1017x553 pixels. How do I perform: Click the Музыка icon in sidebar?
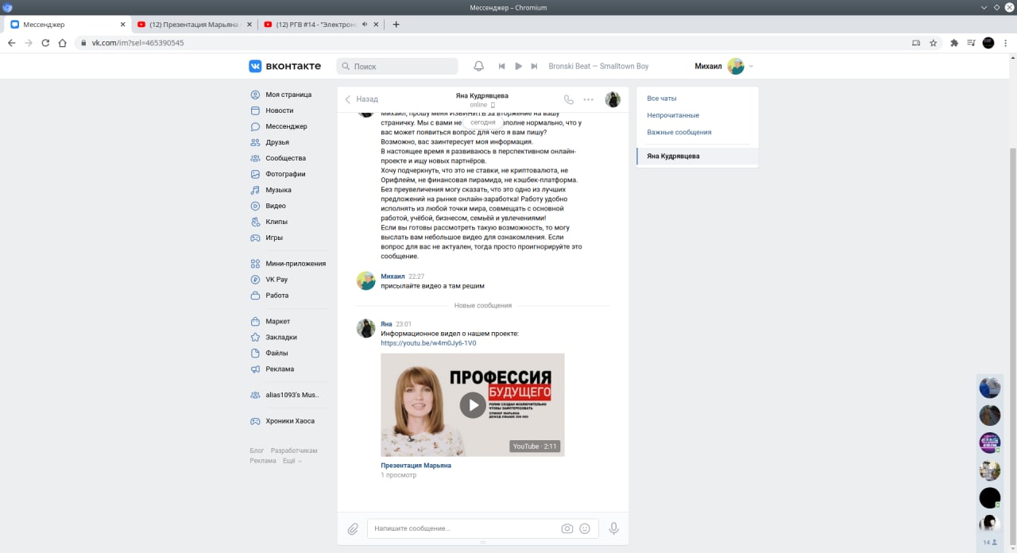tap(255, 190)
